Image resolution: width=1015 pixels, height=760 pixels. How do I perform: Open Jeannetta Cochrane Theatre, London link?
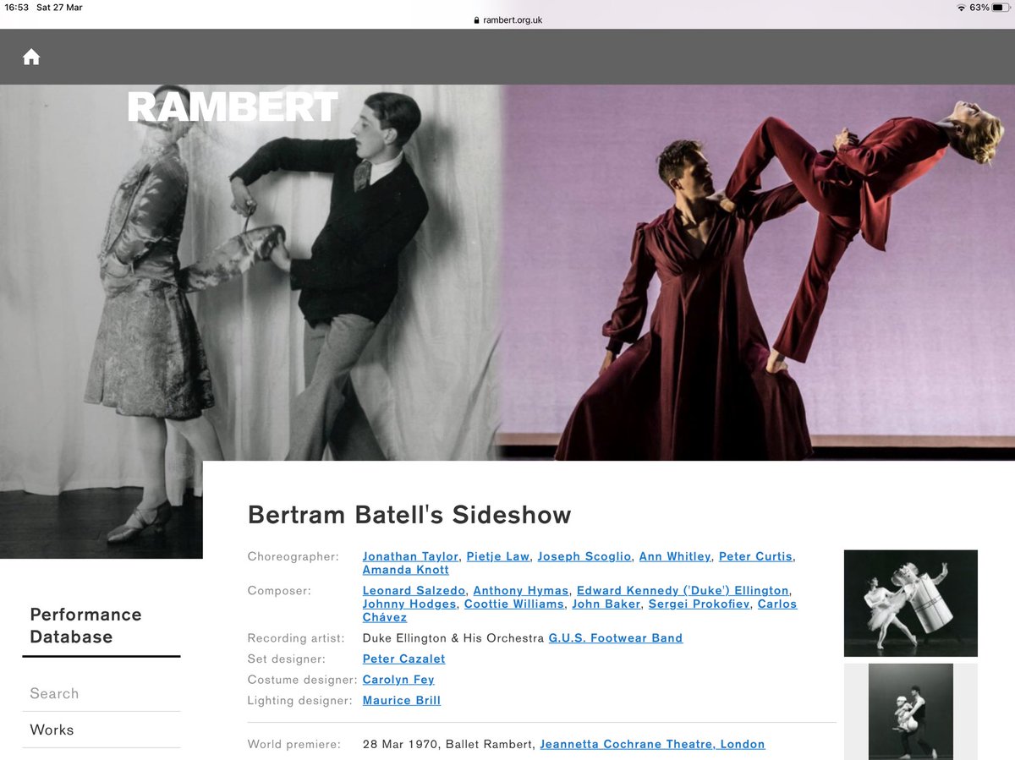click(652, 745)
